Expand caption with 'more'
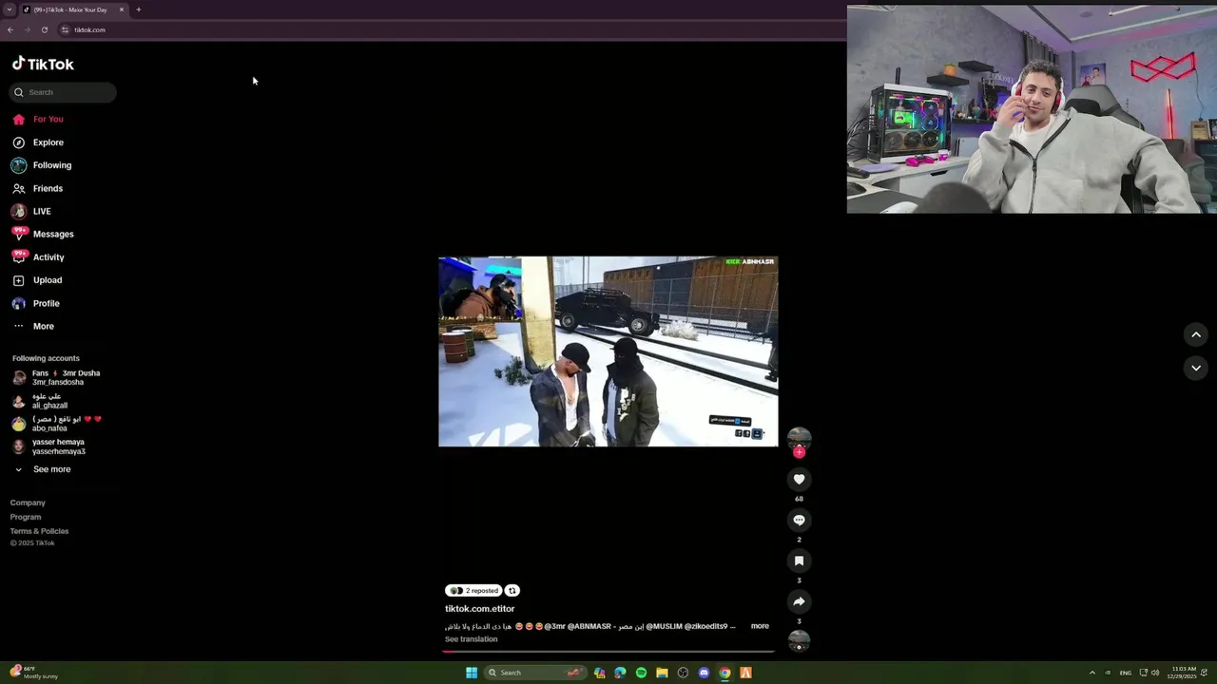The width and height of the screenshot is (1217, 684). pyautogui.click(x=760, y=626)
